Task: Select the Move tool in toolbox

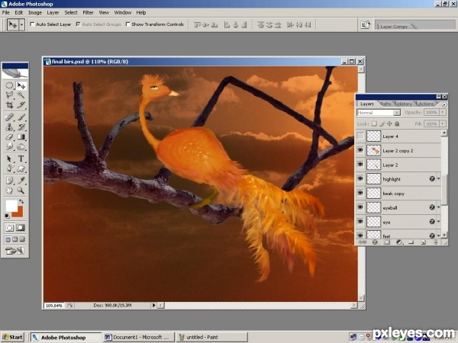Action: coord(21,85)
